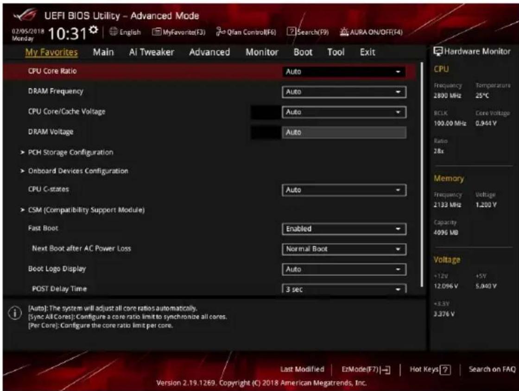Click the +5V value 5.040 V
The height and width of the screenshot is (391, 519).
coord(486,286)
